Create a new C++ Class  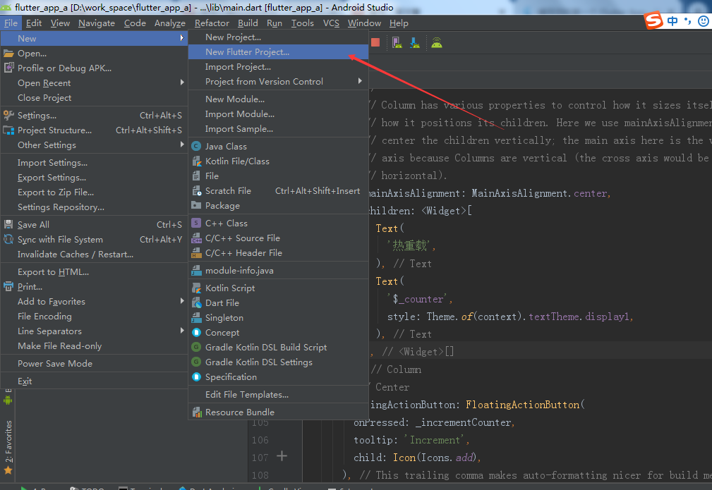pyautogui.click(x=278, y=223)
